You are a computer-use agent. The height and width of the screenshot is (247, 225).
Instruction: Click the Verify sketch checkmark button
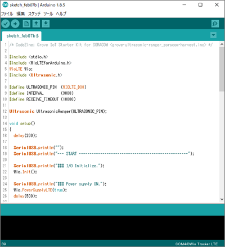(6, 24)
